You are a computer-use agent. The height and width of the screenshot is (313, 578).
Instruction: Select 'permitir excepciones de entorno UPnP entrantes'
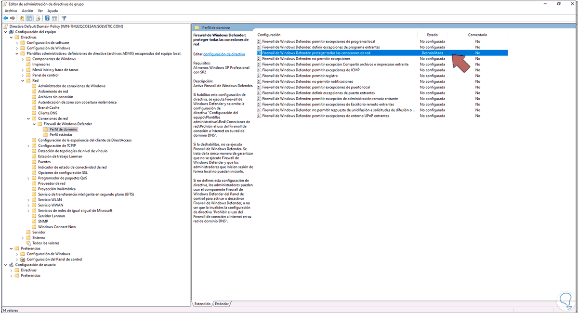click(326, 116)
